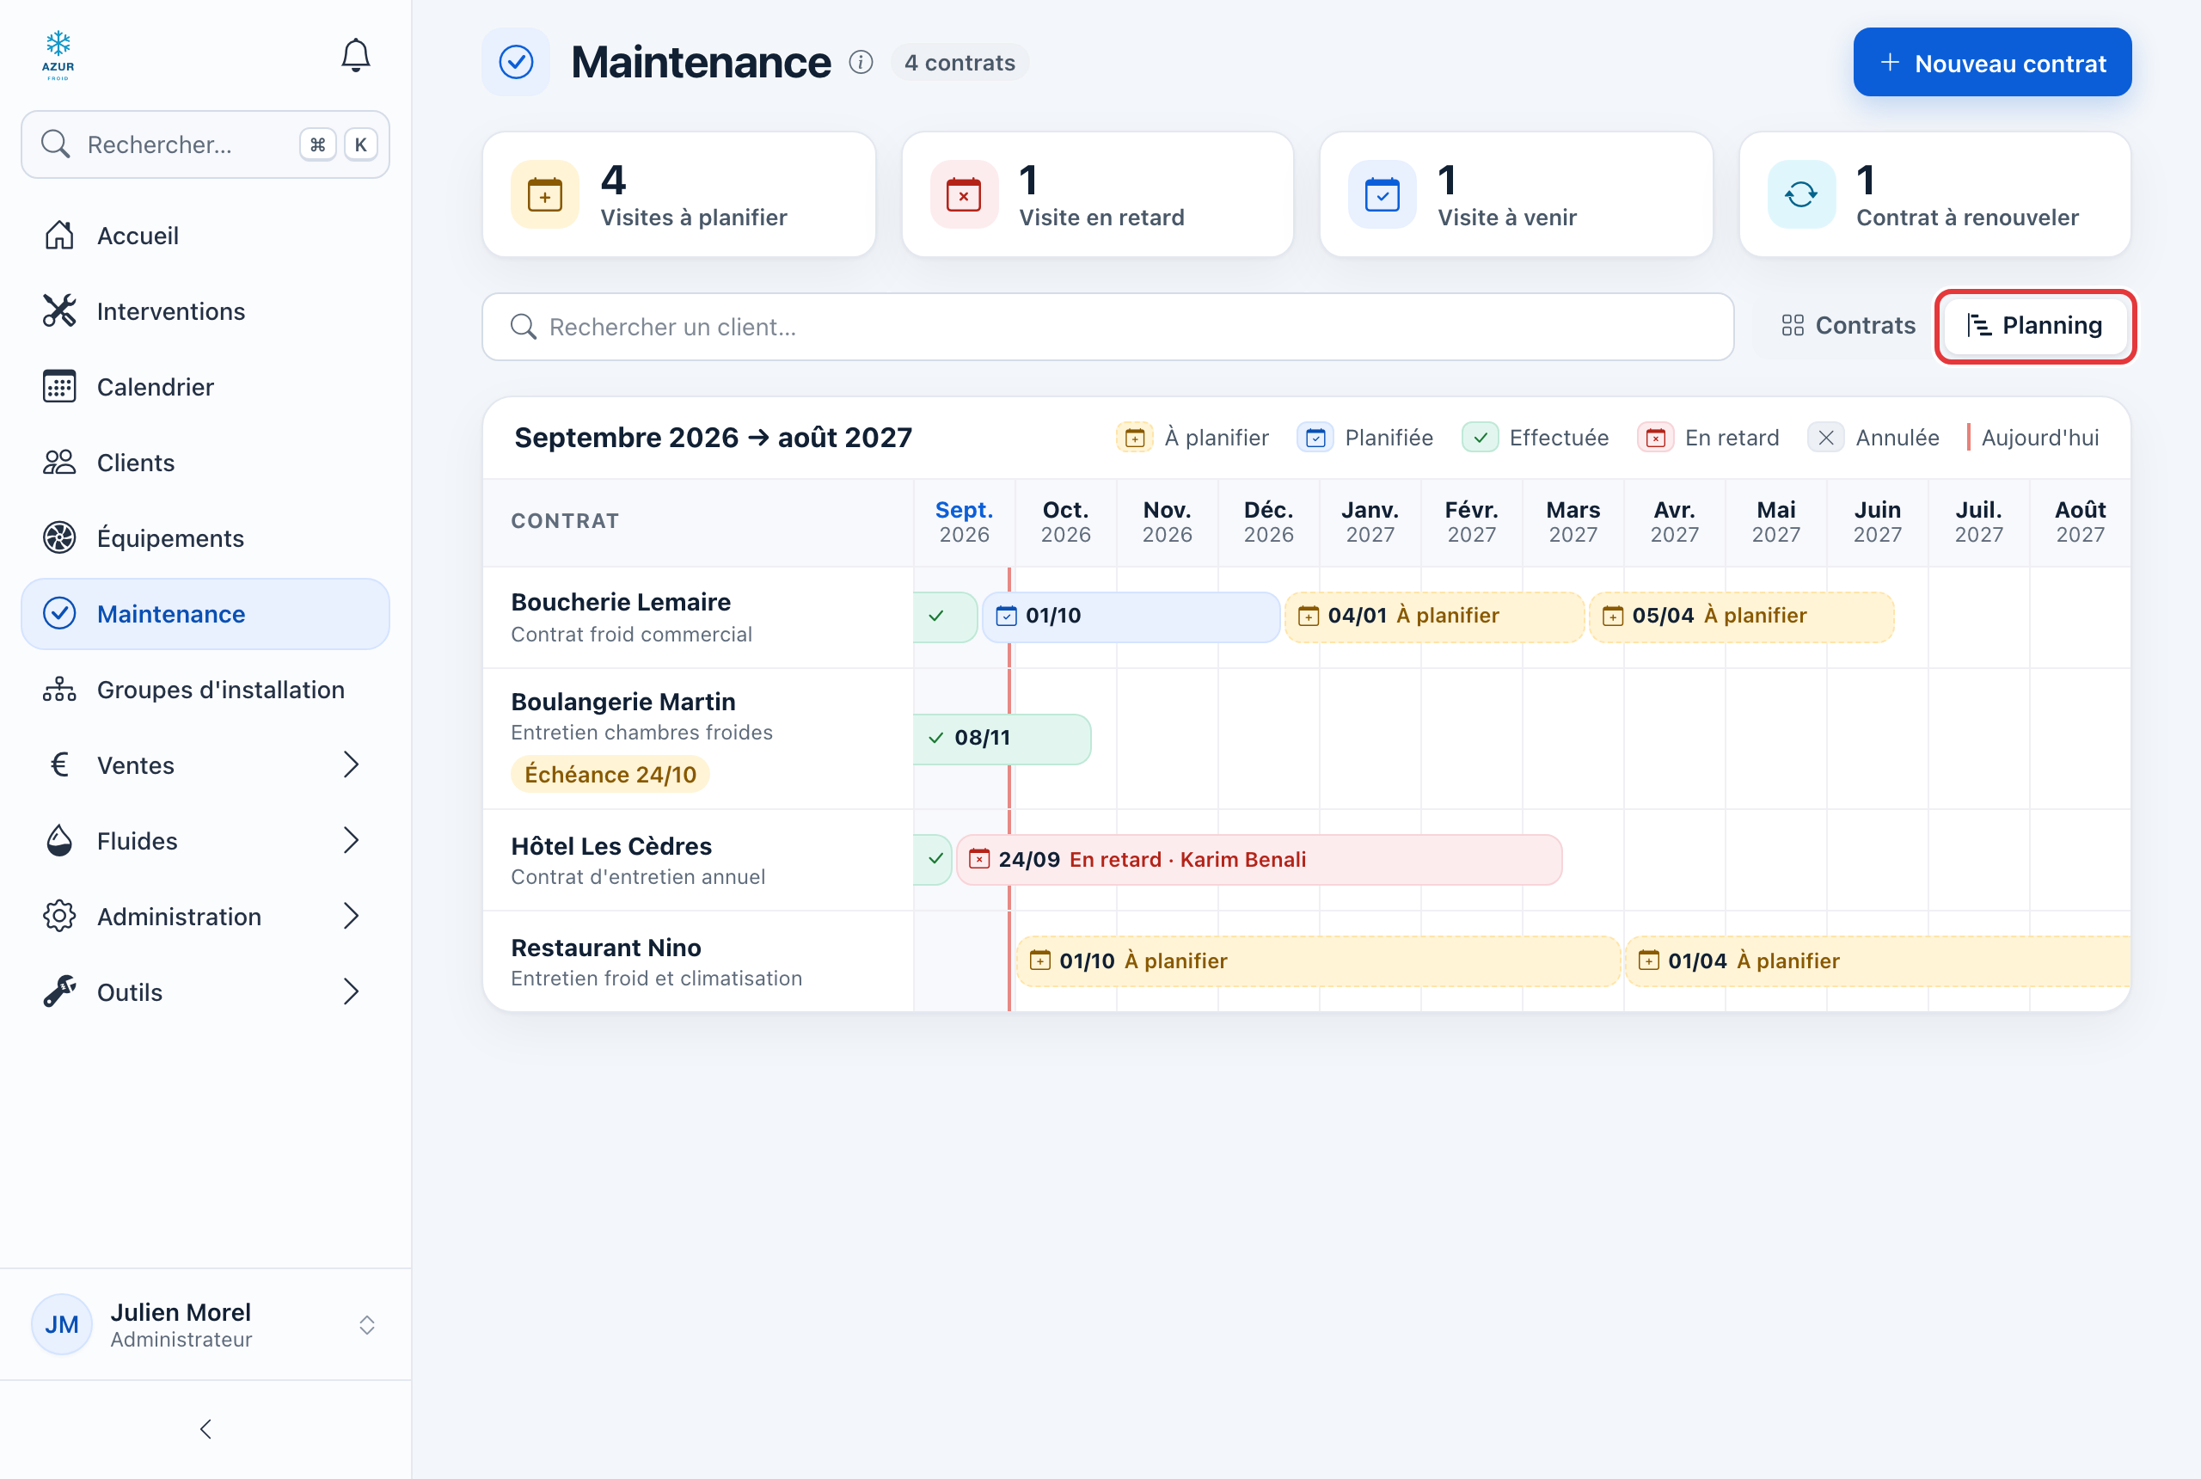
Task: Select Hôtel Les Cèdres 24/09 late visit
Action: coord(1258,859)
